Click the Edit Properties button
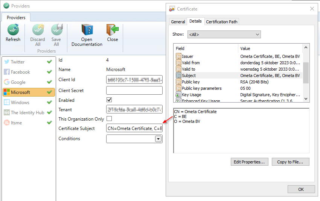This screenshot has height=201, width=320. pyautogui.click(x=249, y=162)
